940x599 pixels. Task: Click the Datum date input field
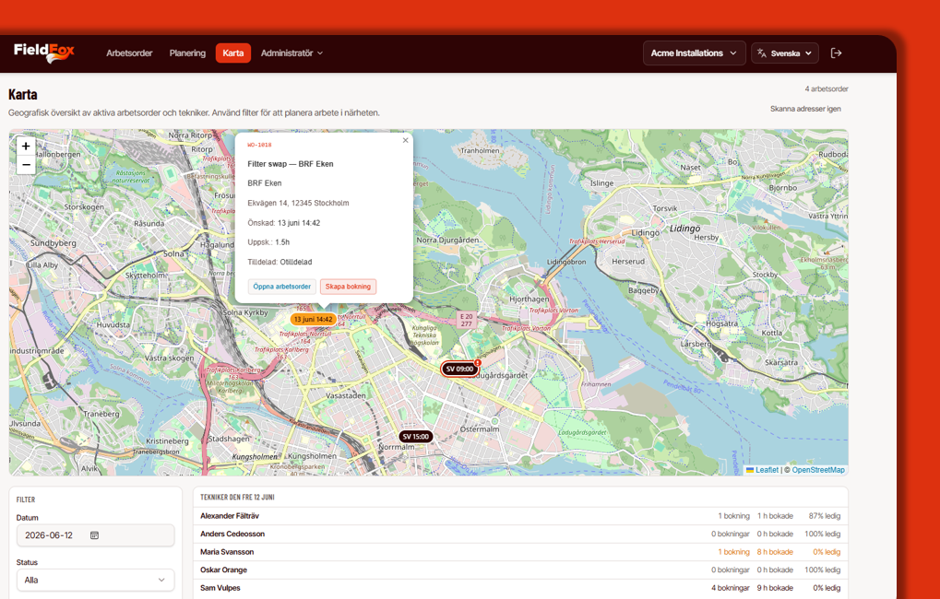coord(95,535)
